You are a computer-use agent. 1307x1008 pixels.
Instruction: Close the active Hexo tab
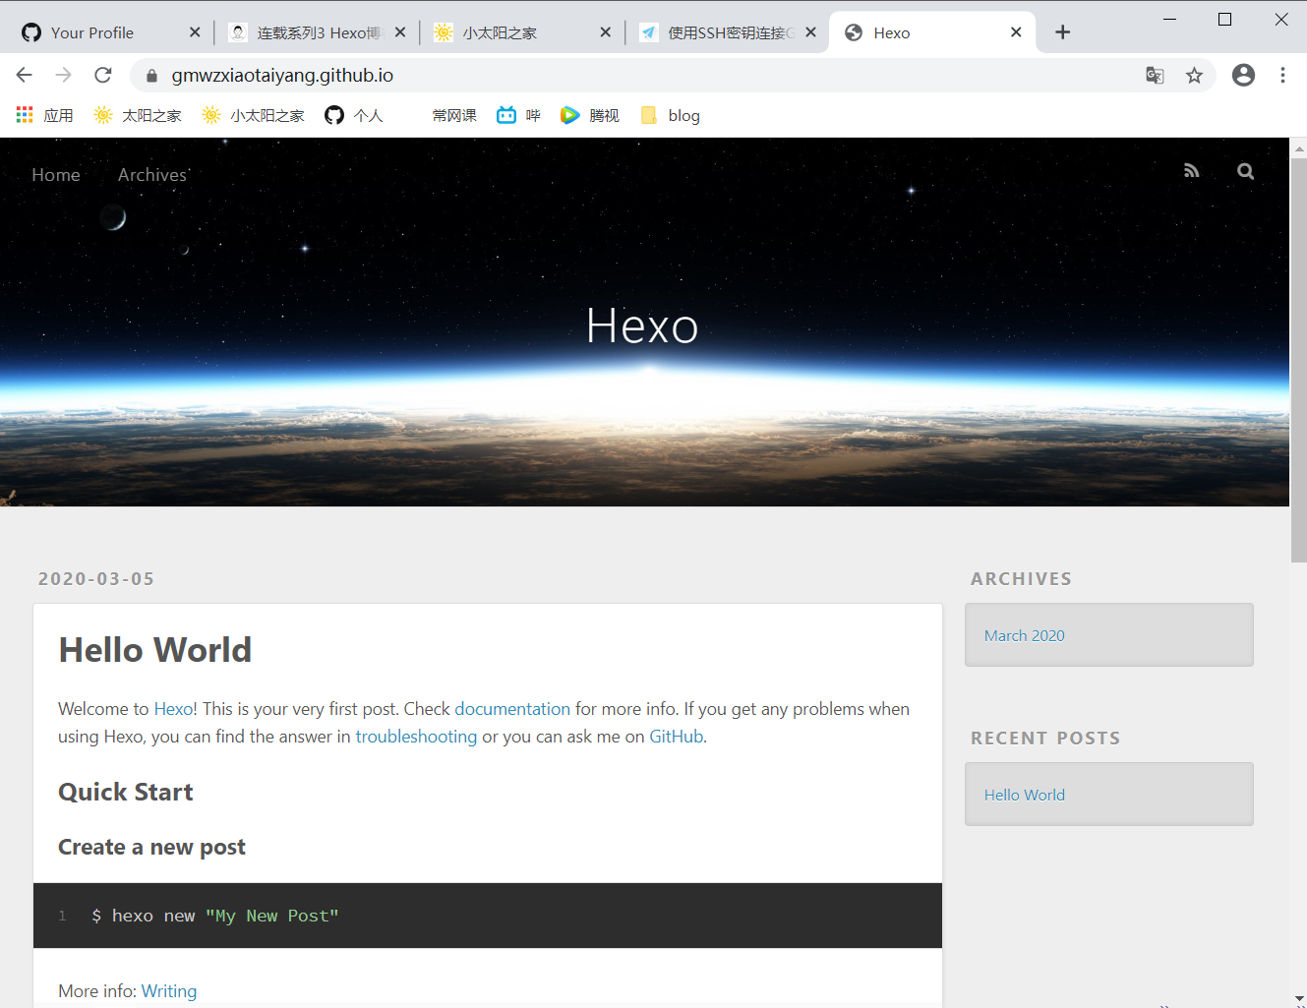click(x=1016, y=32)
